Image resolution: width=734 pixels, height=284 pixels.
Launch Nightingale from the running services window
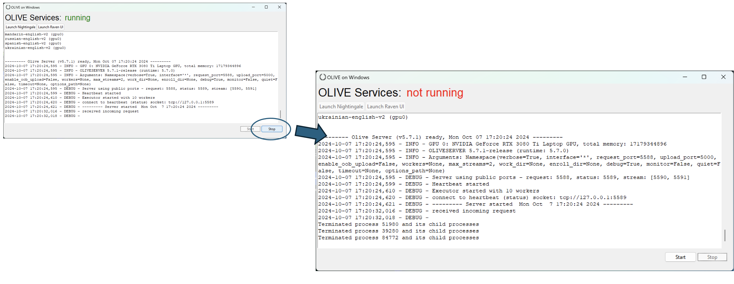(20, 27)
